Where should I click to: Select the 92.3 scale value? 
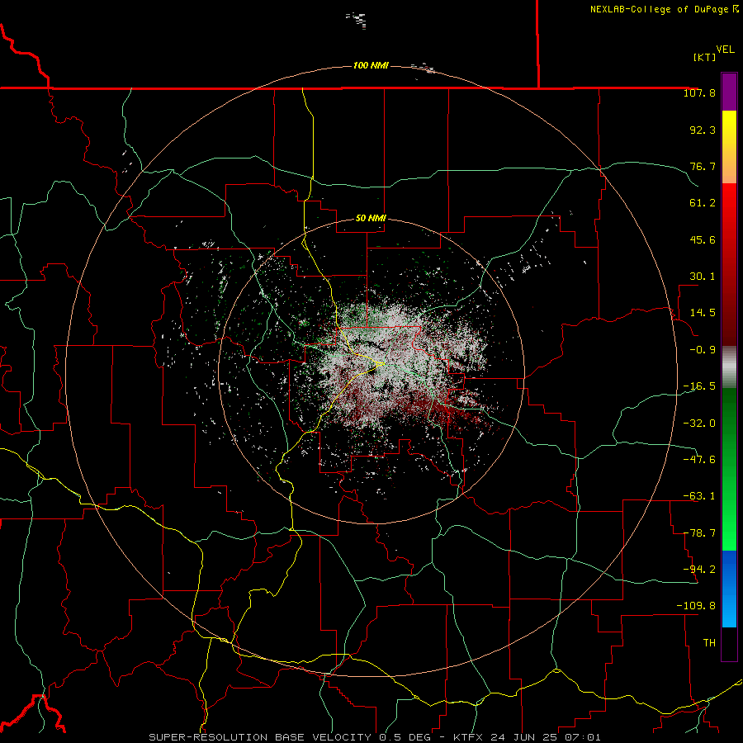point(703,130)
